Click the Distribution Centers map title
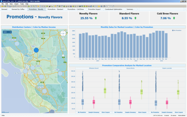The image size is (187, 117). (34, 27)
